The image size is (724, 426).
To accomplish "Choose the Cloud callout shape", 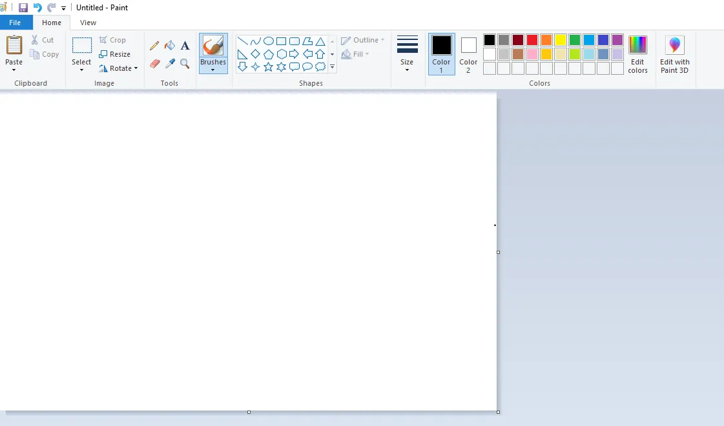I will [x=320, y=67].
